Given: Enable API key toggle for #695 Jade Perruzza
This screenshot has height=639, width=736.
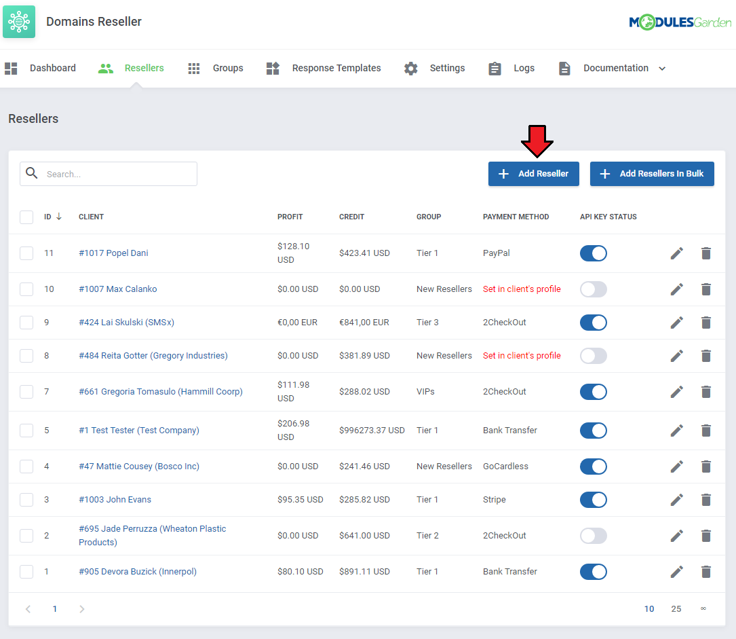Looking at the screenshot, I should tap(594, 536).
